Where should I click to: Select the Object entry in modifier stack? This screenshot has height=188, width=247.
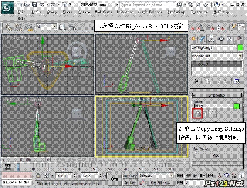tap(217, 64)
